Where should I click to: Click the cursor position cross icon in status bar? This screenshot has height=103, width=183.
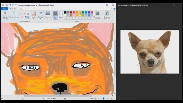pyautogui.click(x=2, y=98)
